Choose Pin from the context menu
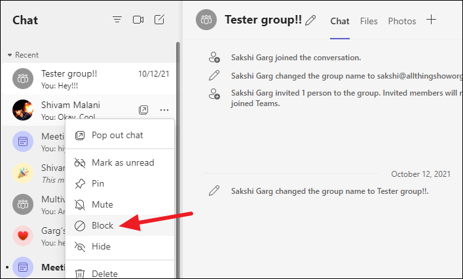The width and height of the screenshot is (463, 279). click(x=120, y=183)
